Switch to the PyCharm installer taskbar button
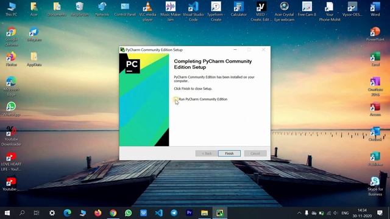 point(219,213)
